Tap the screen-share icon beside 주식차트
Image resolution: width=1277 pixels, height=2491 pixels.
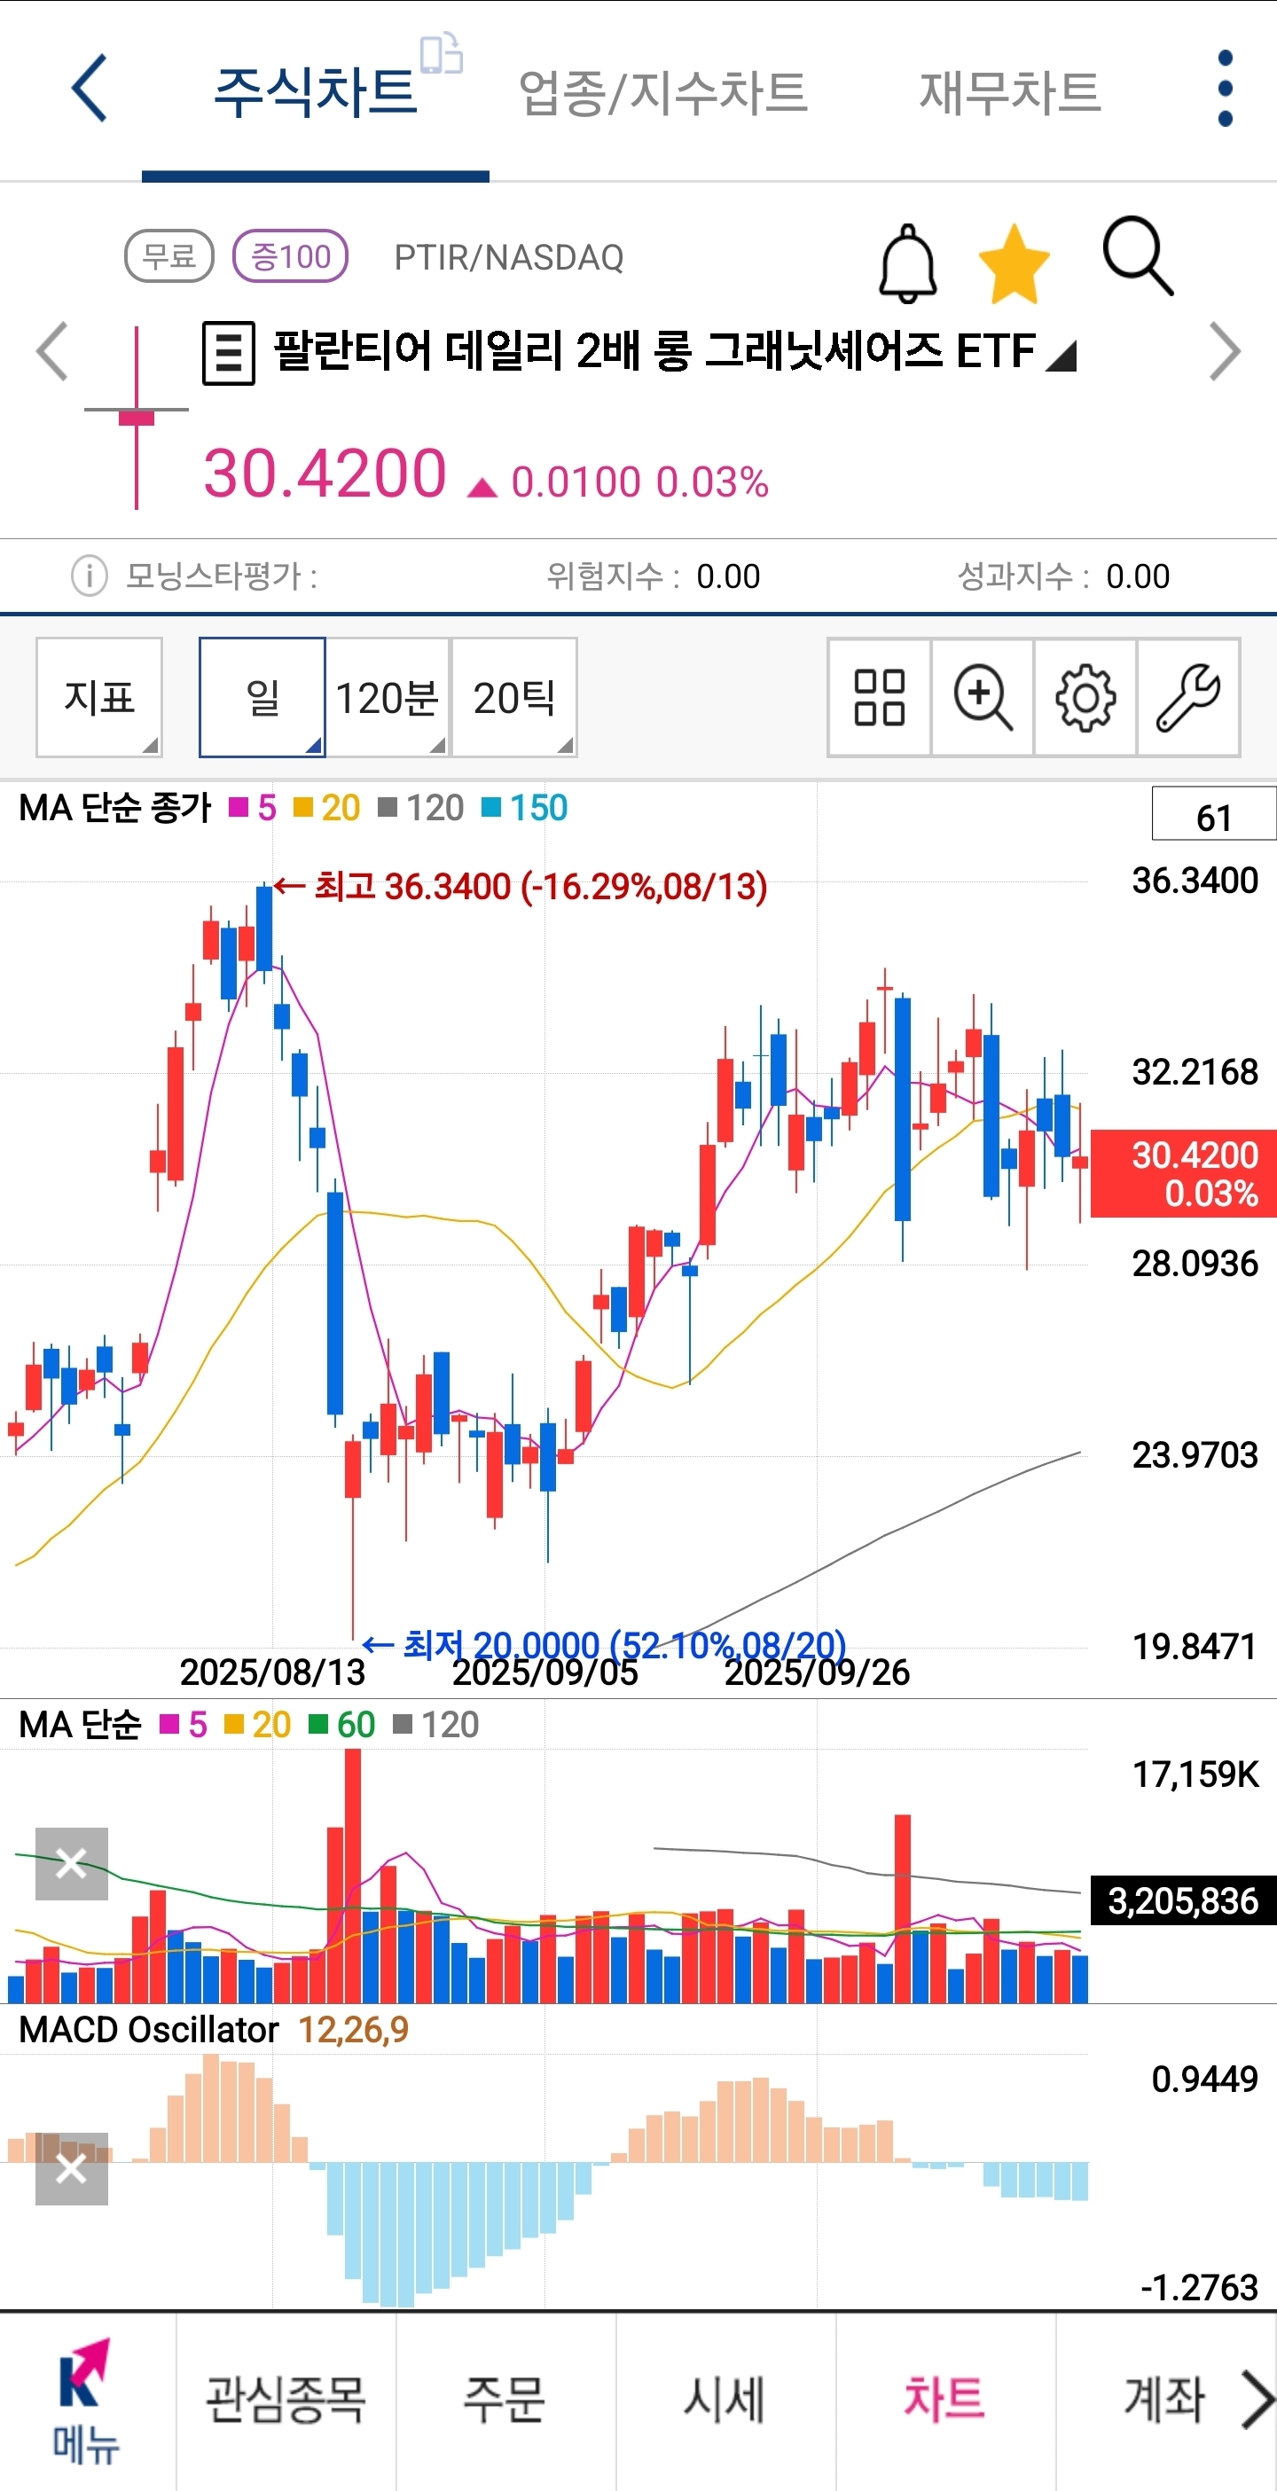click(x=441, y=52)
